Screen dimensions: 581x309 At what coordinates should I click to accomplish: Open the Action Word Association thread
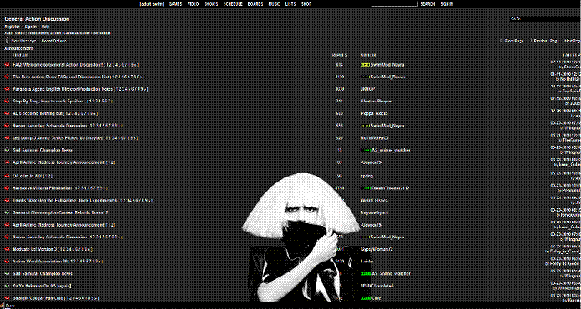(x=41, y=262)
